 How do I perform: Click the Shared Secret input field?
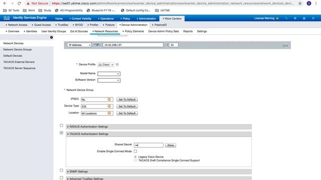point(148,145)
